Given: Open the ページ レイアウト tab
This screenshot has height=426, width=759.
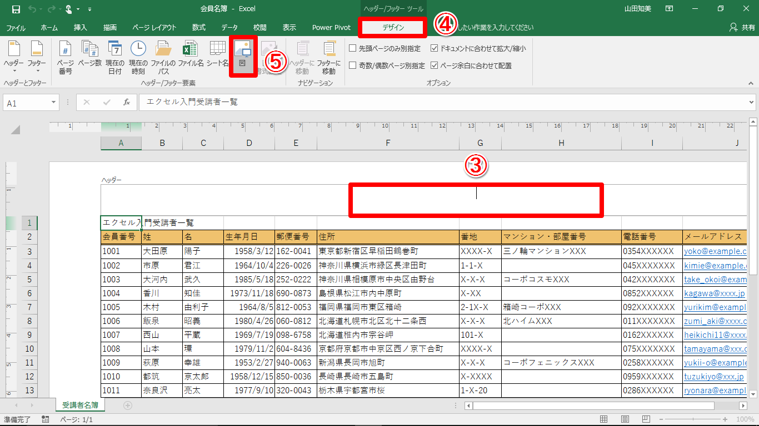Looking at the screenshot, I should tap(154, 28).
